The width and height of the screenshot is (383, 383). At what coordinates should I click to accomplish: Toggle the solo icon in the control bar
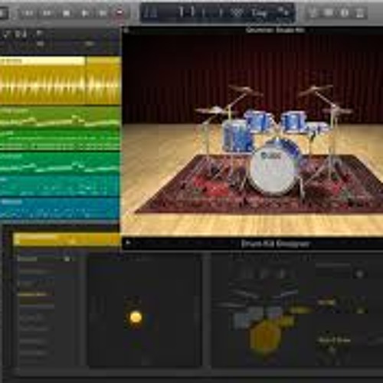pos(329,12)
